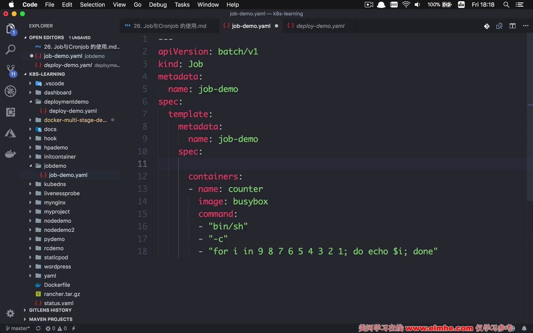Click master branch indicator in status bar

[x=18, y=328]
